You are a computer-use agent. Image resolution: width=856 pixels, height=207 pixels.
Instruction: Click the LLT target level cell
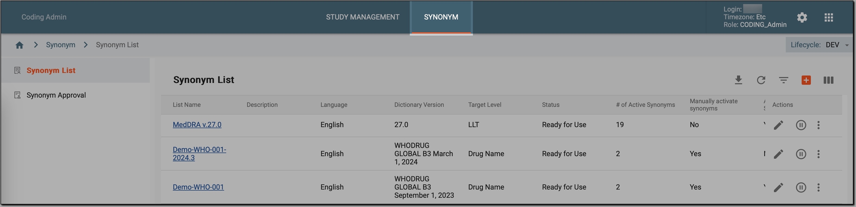click(474, 125)
